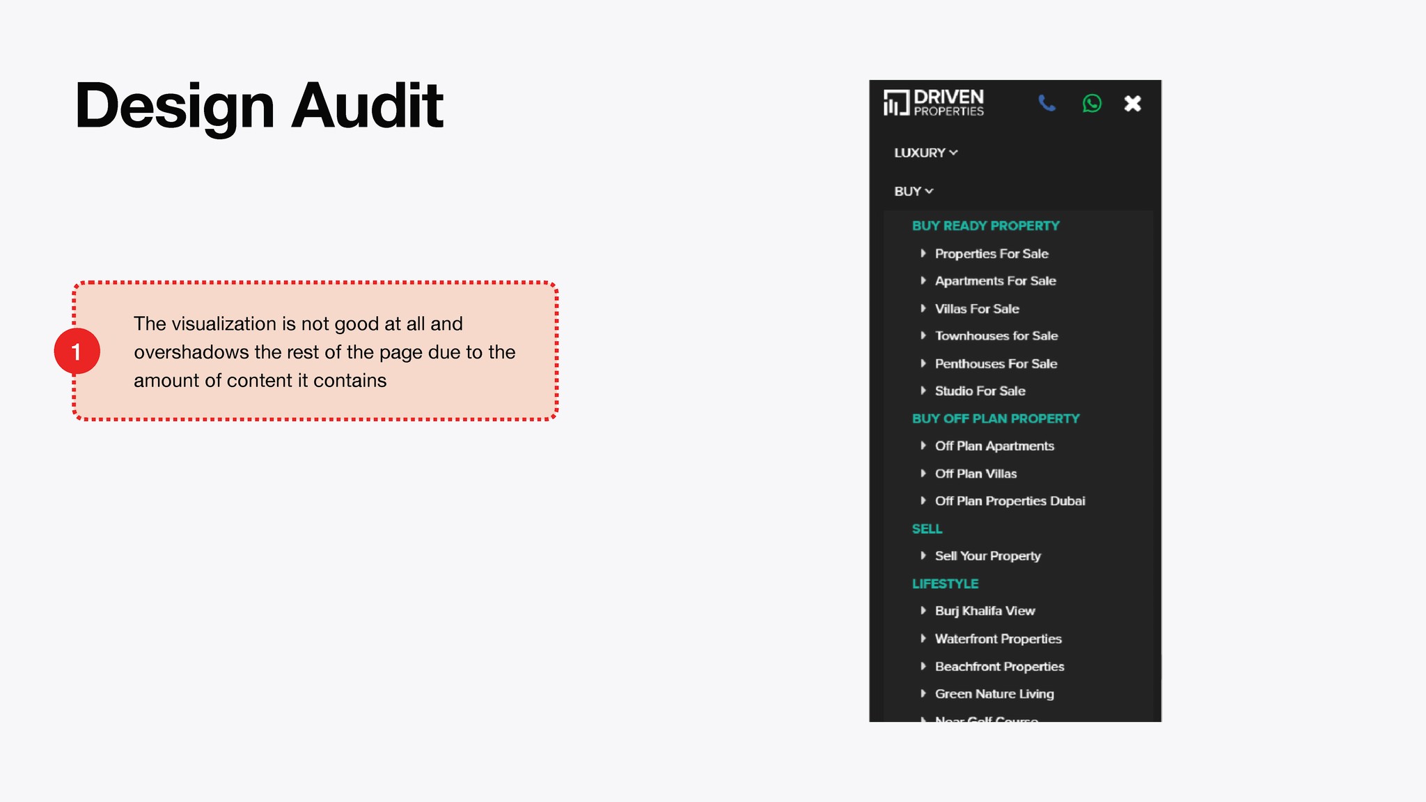Collapse the BUY dropdown menu

[x=914, y=191]
